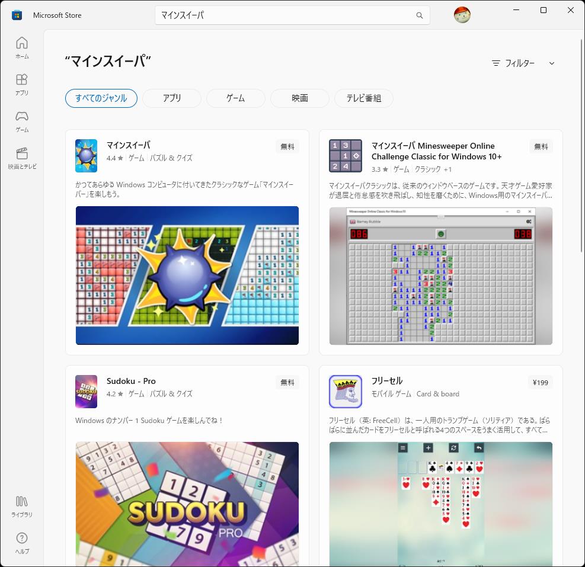Open your account avatar menu
Image resolution: width=585 pixels, height=567 pixels.
pos(462,15)
